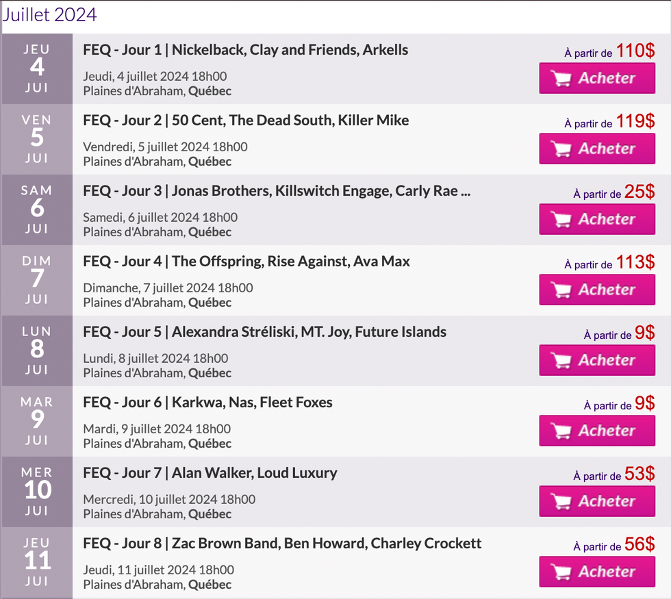
Task: Click the cart icon on the Jonas Brothers row
Action: (563, 219)
